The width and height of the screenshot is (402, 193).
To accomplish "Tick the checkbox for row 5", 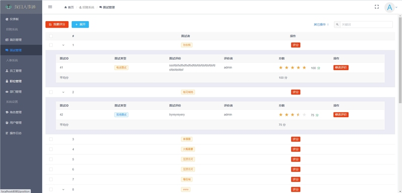I will click(x=51, y=159).
